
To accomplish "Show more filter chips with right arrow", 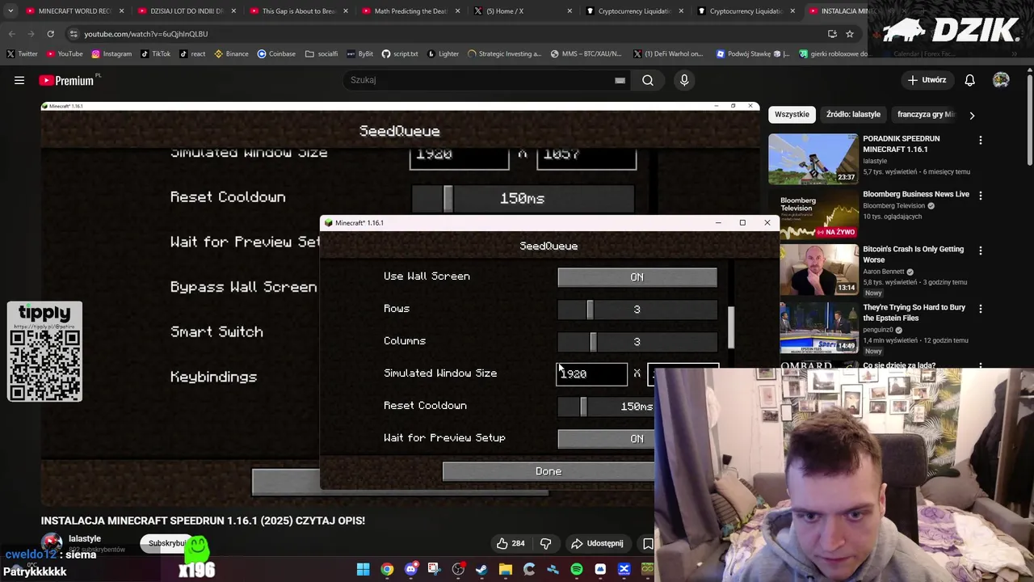I will 972,115.
